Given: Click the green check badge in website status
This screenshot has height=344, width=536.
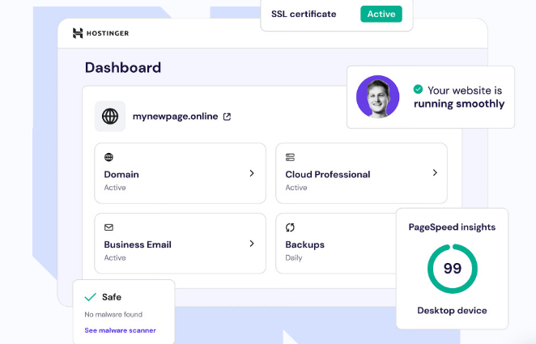Looking at the screenshot, I should (418, 90).
